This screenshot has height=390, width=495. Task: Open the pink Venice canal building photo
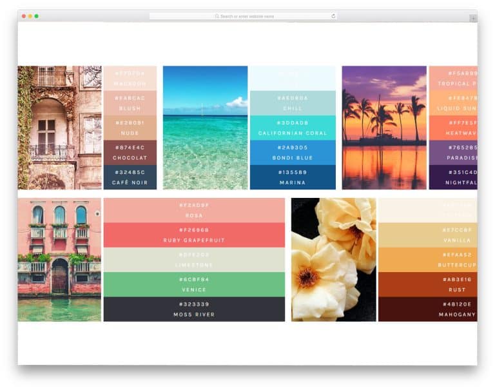(x=59, y=259)
